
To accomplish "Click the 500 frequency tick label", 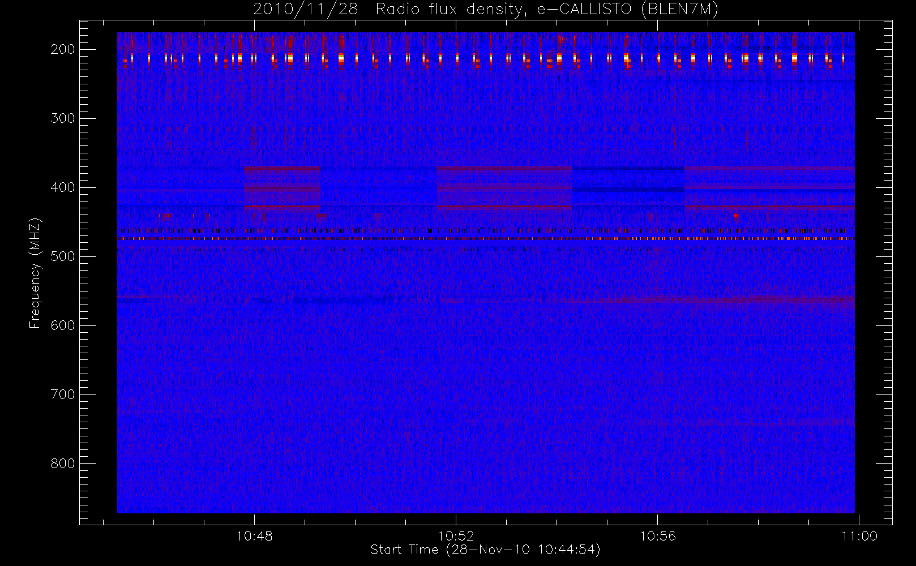I will tap(63, 256).
